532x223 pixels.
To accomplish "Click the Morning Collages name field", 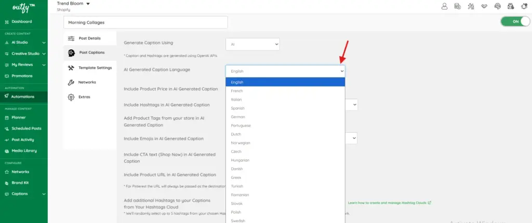I will pos(145,22).
